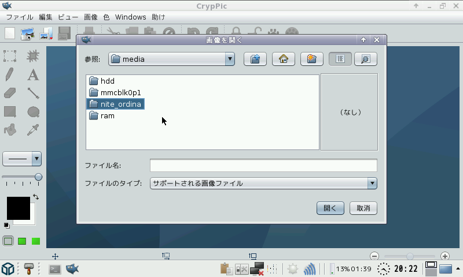Open the wireless network tray icon
The image size is (463, 277).
coord(309,269)
